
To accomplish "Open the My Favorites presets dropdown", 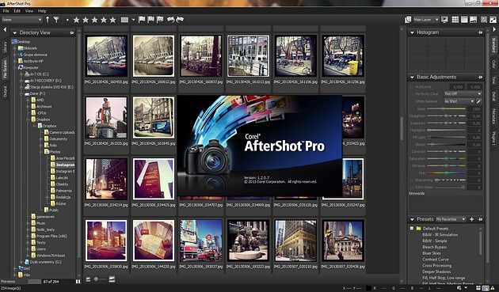I will [x=451, y=219].
